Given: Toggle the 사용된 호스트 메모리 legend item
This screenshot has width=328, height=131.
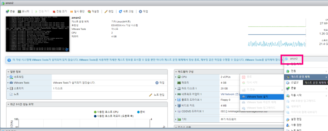Looking at the screenshot, I should click(x=114, y=116).
